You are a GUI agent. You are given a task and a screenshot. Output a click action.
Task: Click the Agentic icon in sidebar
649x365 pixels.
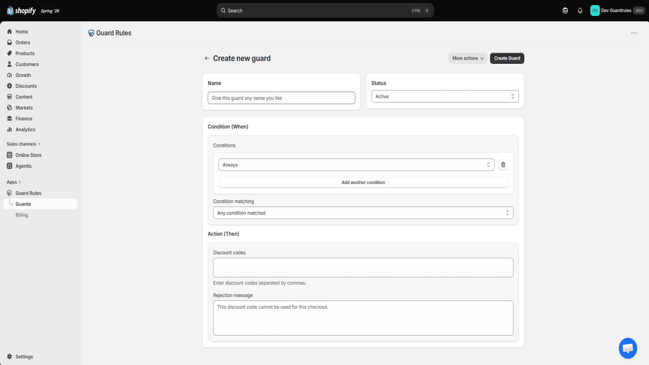coord(9,166)
